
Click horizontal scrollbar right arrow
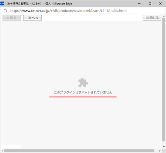(160, 151)
